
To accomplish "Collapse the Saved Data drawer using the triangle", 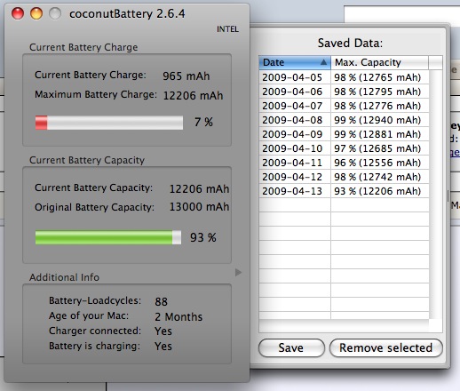I will pyautogui.click(x=238, y=272).
